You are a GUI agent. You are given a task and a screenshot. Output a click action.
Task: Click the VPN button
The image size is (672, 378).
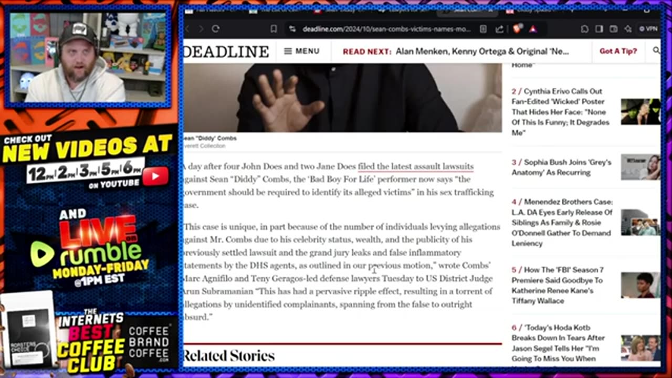point(648,29)
